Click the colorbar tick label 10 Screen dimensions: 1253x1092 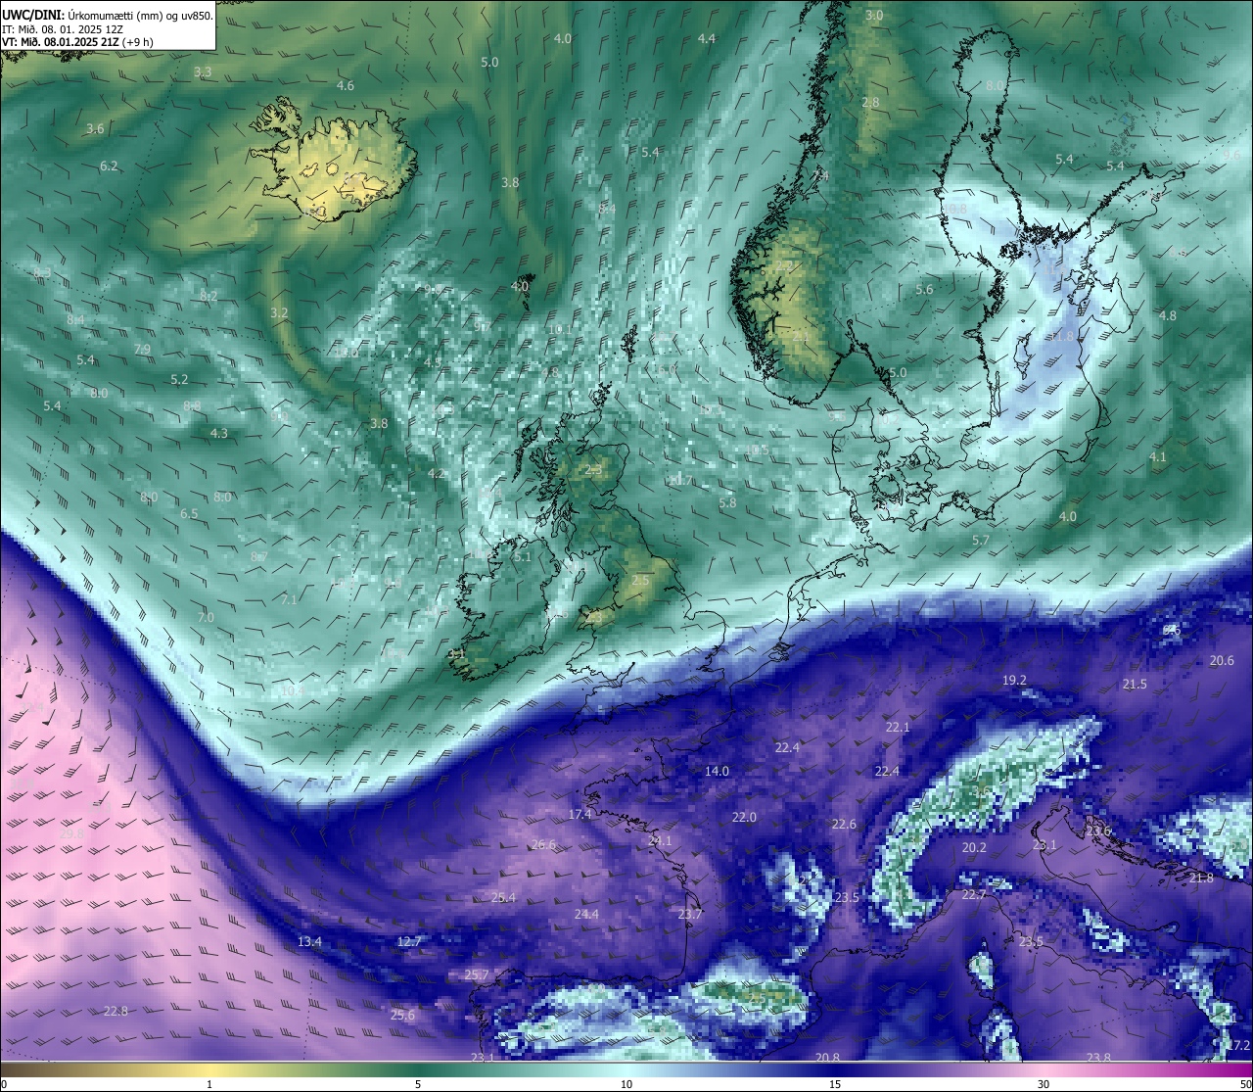coord(626,1085)
